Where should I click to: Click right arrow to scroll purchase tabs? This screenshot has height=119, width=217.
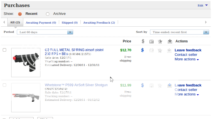click(x=206, y=22)
